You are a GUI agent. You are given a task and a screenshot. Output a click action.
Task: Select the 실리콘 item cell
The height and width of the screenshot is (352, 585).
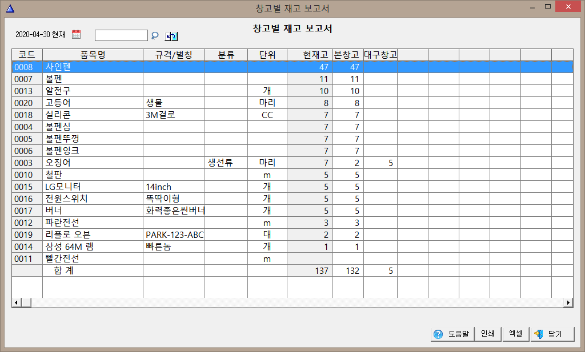(93, 115)
